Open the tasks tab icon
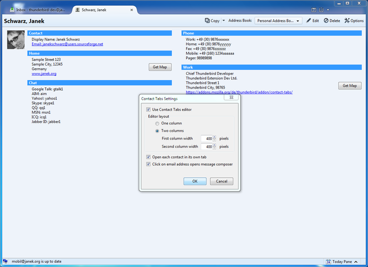 pos(321,10)
